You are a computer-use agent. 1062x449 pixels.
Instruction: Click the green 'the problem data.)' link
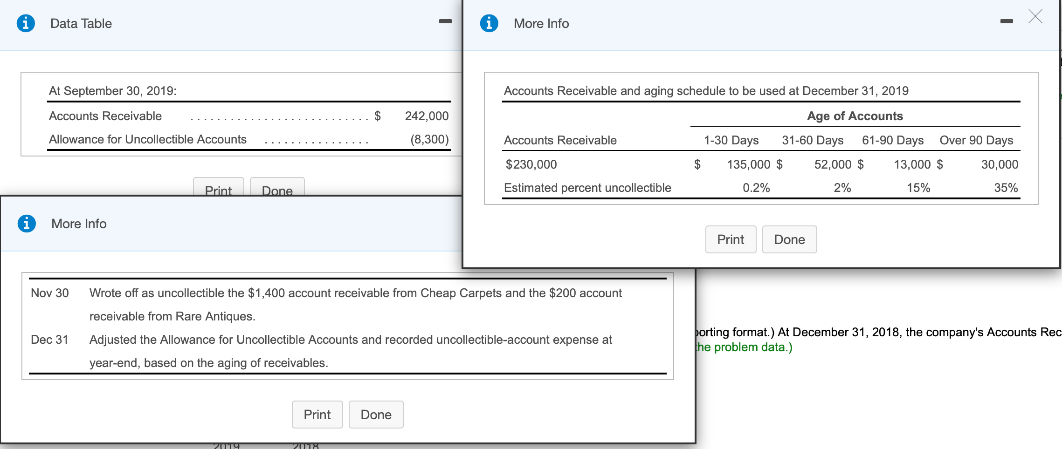[745, 347]
